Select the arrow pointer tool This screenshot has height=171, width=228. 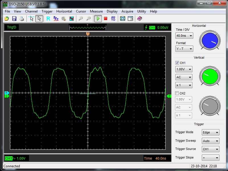pyautogui.click(x=39, y=18)
